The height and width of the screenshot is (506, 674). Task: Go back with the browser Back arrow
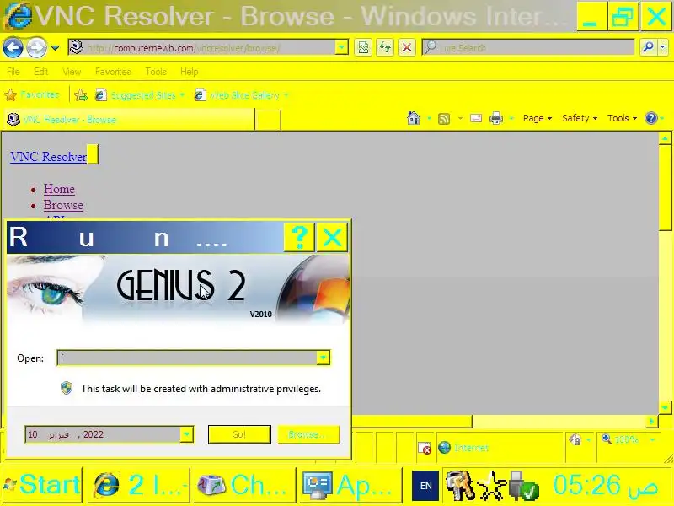[x=13, y=47]
